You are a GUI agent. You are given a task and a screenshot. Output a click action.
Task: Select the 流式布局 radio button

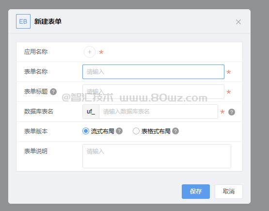[86, 131]
